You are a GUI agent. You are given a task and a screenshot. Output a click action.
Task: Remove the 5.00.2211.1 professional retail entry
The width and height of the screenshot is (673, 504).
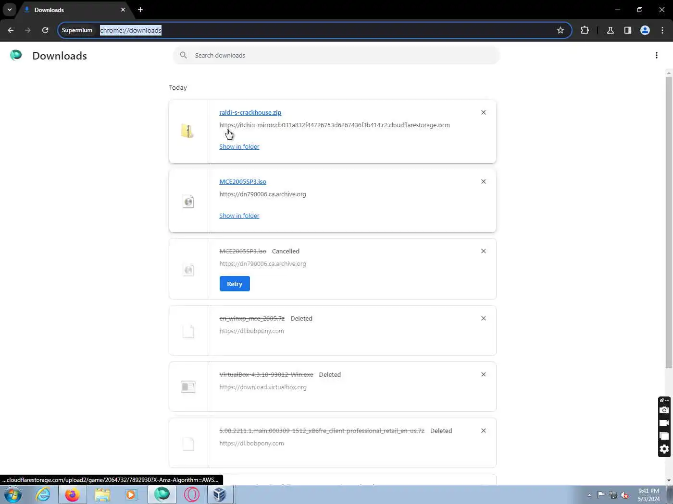484,431
